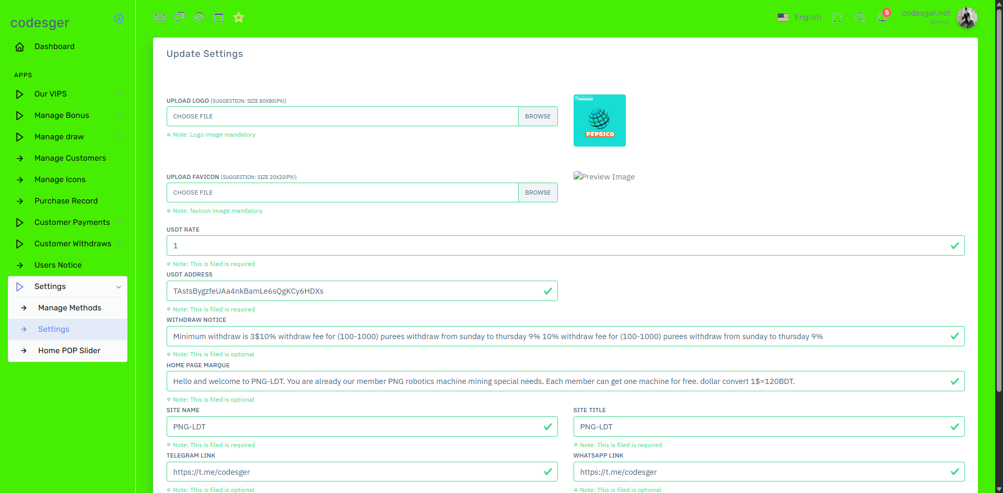Open the chat bubbles icon
Screen dimensions: 1003x493
click(x=179, y=17)
